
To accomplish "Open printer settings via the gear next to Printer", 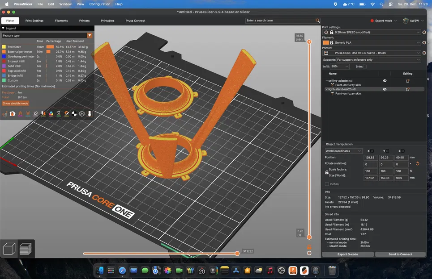I will (x=423, y=53).
